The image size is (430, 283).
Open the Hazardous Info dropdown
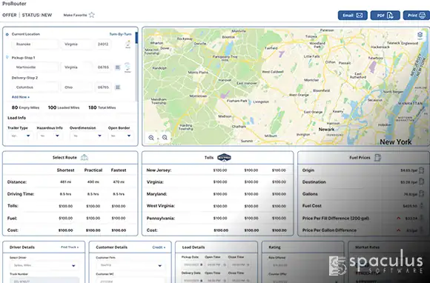coord(50,136)
